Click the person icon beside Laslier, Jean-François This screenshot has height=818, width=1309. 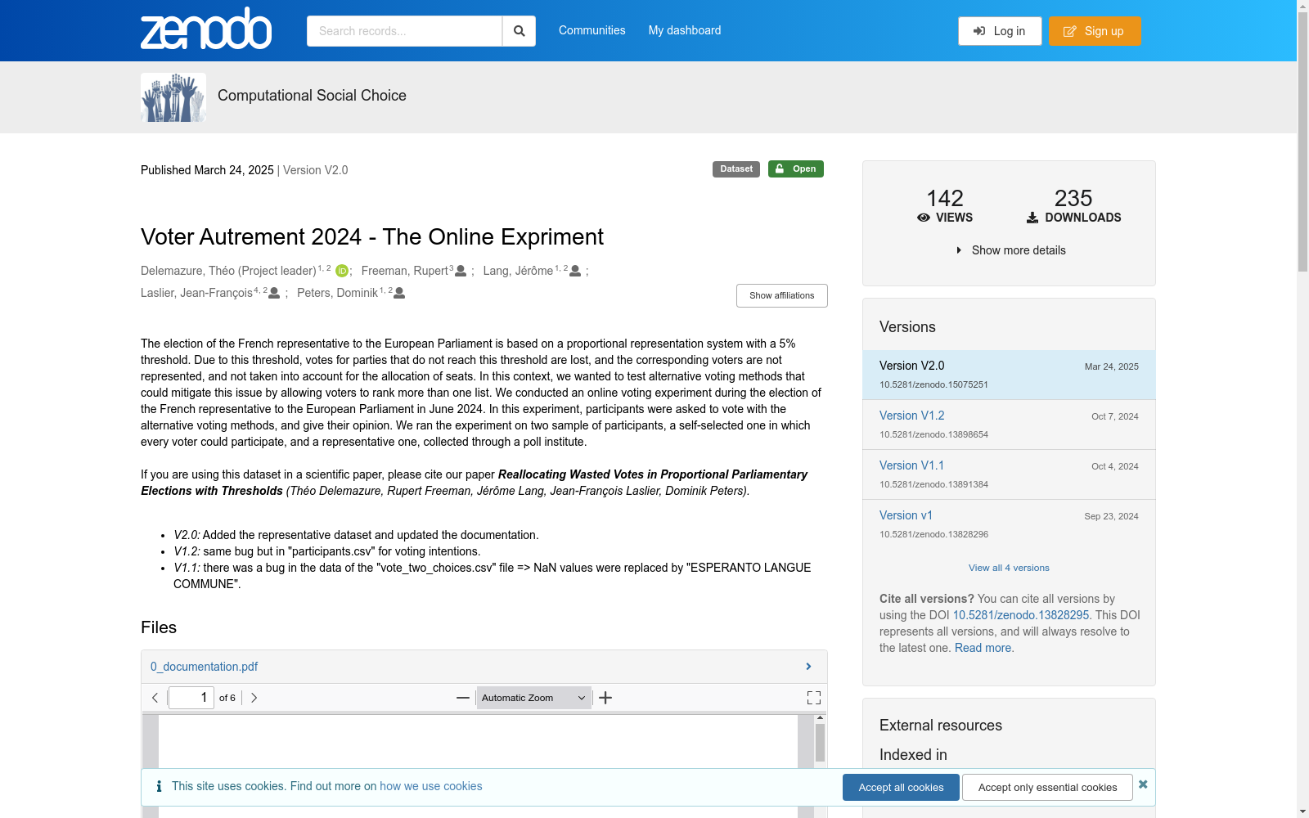point(274,293)
